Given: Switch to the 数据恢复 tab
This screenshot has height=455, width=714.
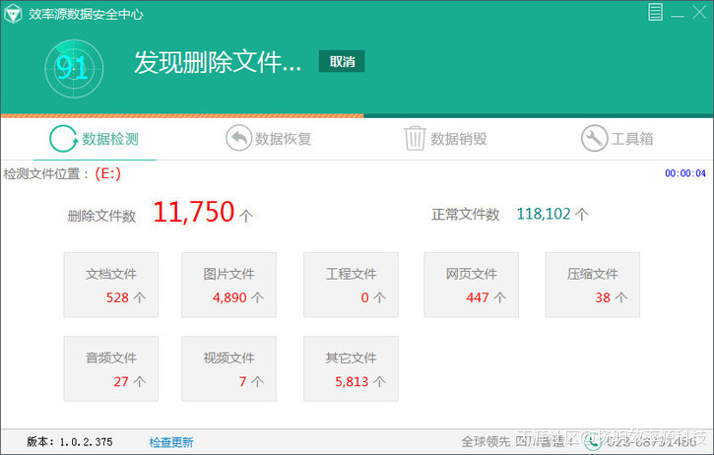Looking at the screenshot, I should pyautogui.click(x=269, y=139).
